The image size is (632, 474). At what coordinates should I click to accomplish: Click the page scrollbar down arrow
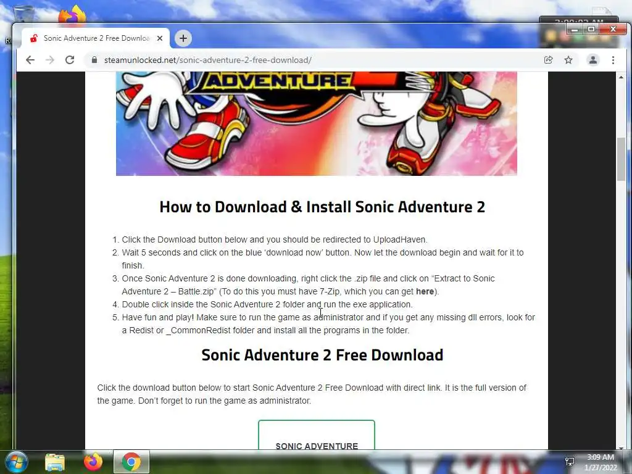tap(621, 447)
